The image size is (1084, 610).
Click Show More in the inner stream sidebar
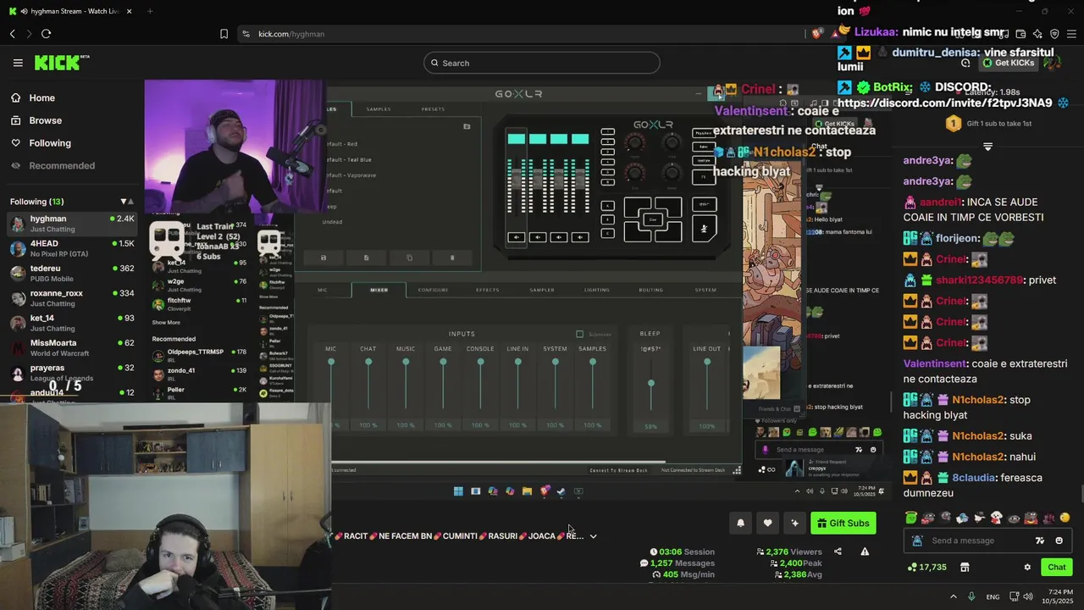click(x=166, y=322)
